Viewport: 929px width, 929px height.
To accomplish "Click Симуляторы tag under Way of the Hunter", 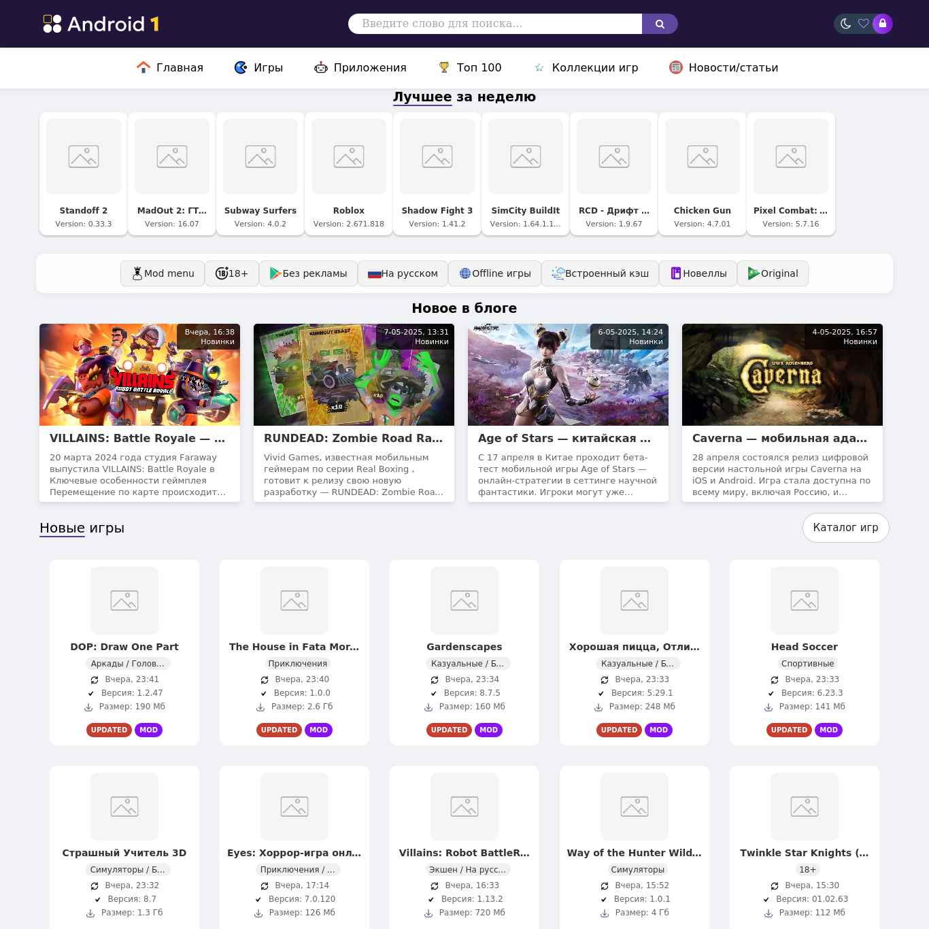I will [x=638, y=870].
